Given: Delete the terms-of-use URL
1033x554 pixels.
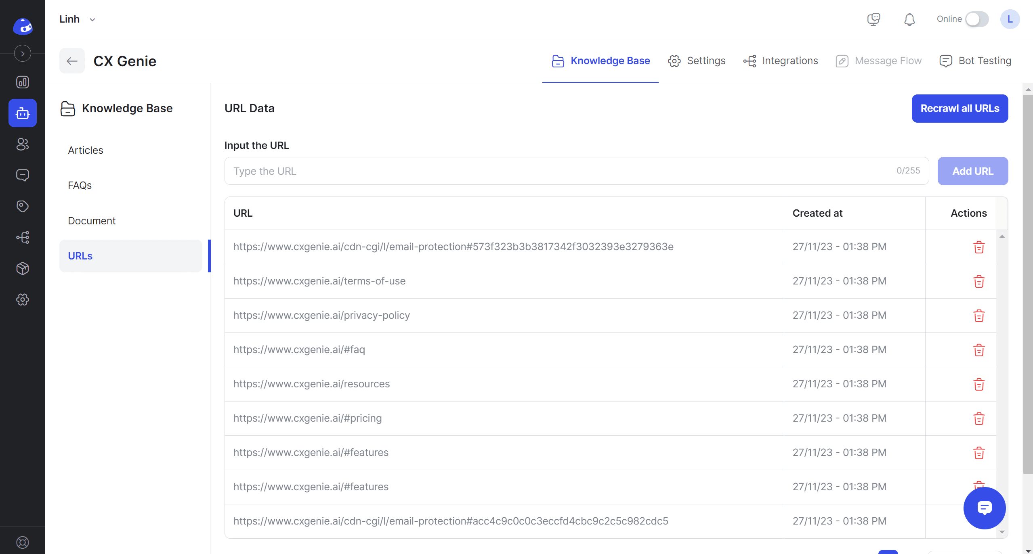Looking at the screenshot, I should [x=978, y=281].
